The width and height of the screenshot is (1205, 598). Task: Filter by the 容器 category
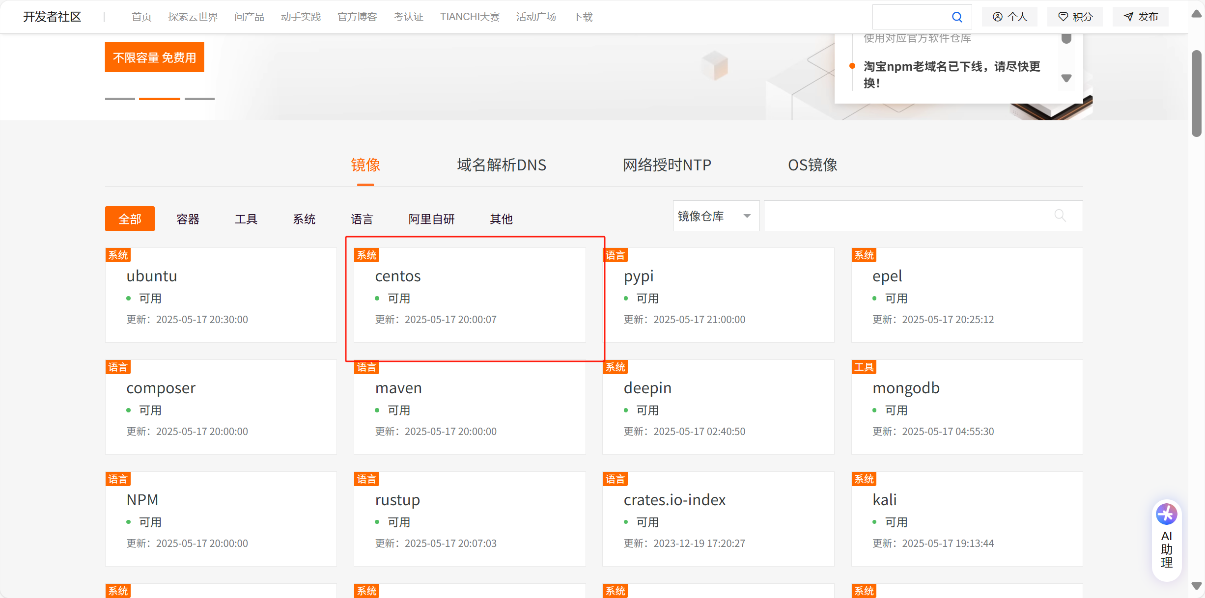point(188,219)
